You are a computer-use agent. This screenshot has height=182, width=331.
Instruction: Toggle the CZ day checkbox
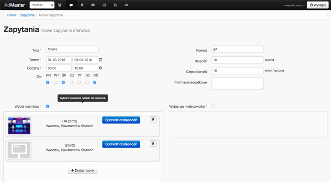(x=71, y=82)
